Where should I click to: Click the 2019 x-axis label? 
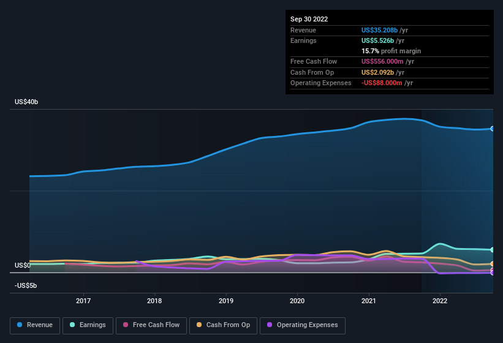226,301
